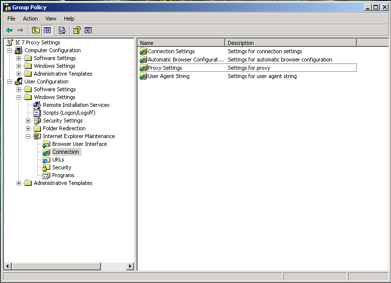Sort by the Description column header

coord(291,43)
